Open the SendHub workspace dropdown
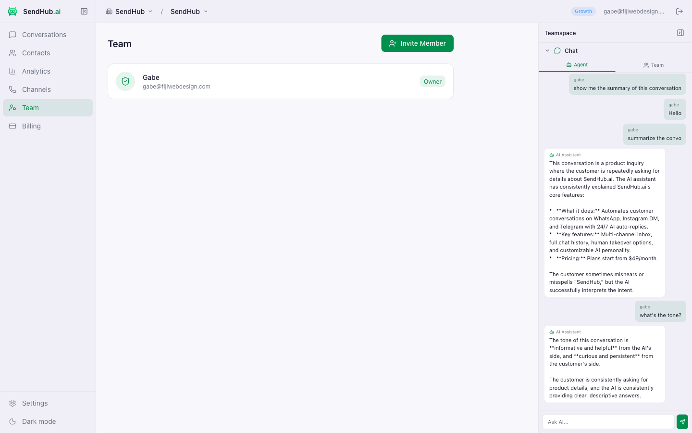The height and width of the screenshot is (433, 692). pyautogui.click(x=129, y=12)
